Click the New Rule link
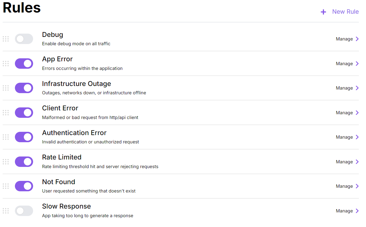This screenshot has height=227, width=366. point(345,12)
